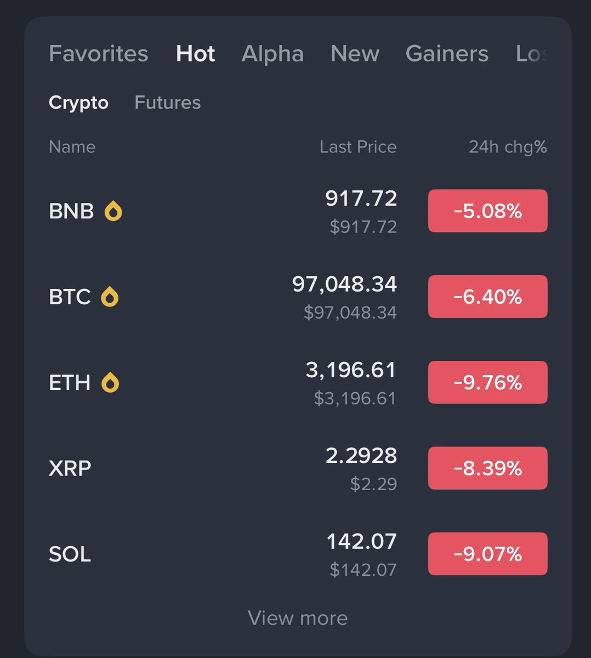Open the partially hidden Losers tab
The image size is (591, 658).
pos(532,54)
